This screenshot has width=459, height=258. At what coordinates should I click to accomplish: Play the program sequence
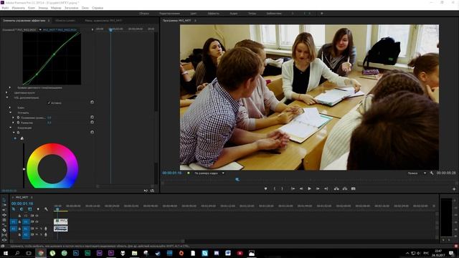(309, 188)
